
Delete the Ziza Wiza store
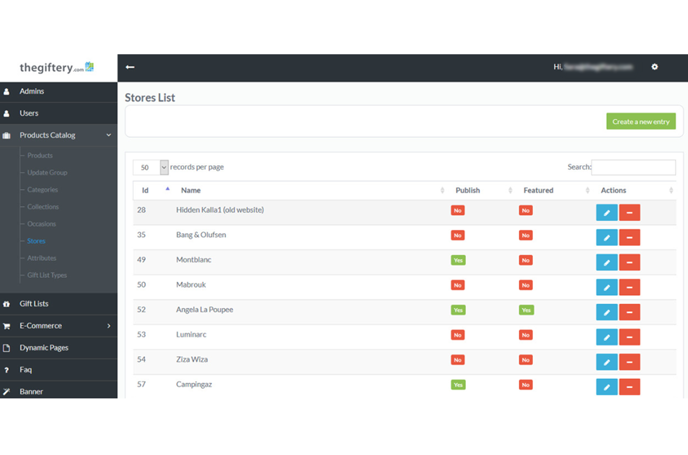(630, 363)
